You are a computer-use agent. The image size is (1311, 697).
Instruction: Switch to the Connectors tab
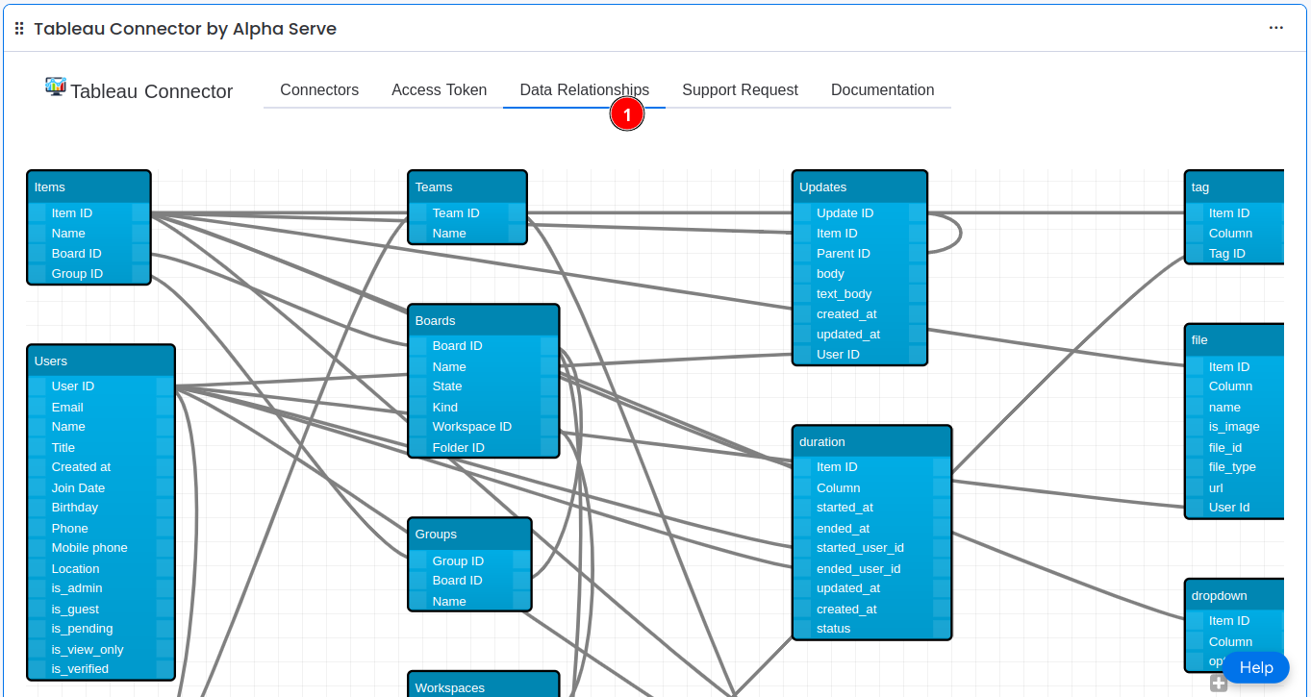(319, 90)
